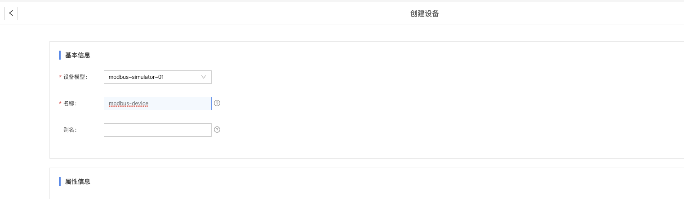Click the 创建设备 page title
This screenshot has height=199, width=684.
(x=425, y=13)
